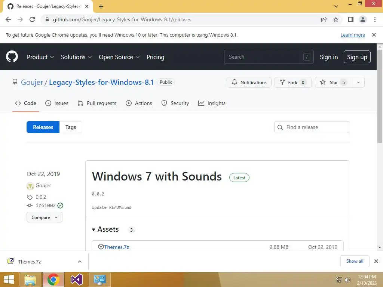
Task: Click the Find a release field
Action: (312, 127)
